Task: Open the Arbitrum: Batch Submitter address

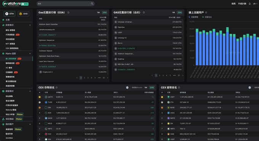Action: click(x=48, y=24)
